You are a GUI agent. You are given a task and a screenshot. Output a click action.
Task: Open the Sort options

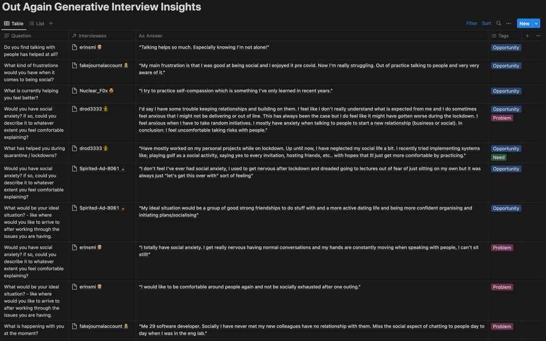click(486, 23)
